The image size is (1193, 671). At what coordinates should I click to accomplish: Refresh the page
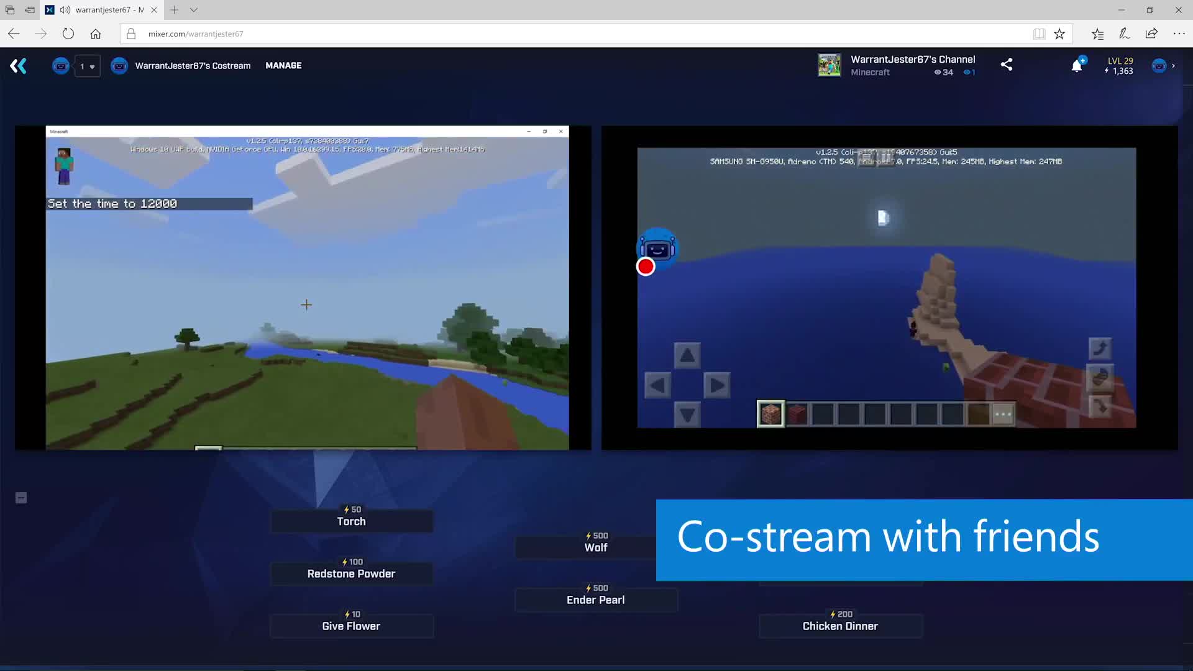68,34
